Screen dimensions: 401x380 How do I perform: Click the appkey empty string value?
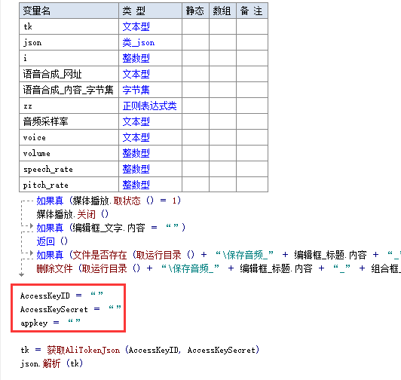click(x=74, y=321)
